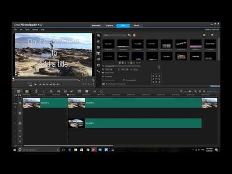
Task: Open the Mask Creator tool
Action: [x=101, y=91]
